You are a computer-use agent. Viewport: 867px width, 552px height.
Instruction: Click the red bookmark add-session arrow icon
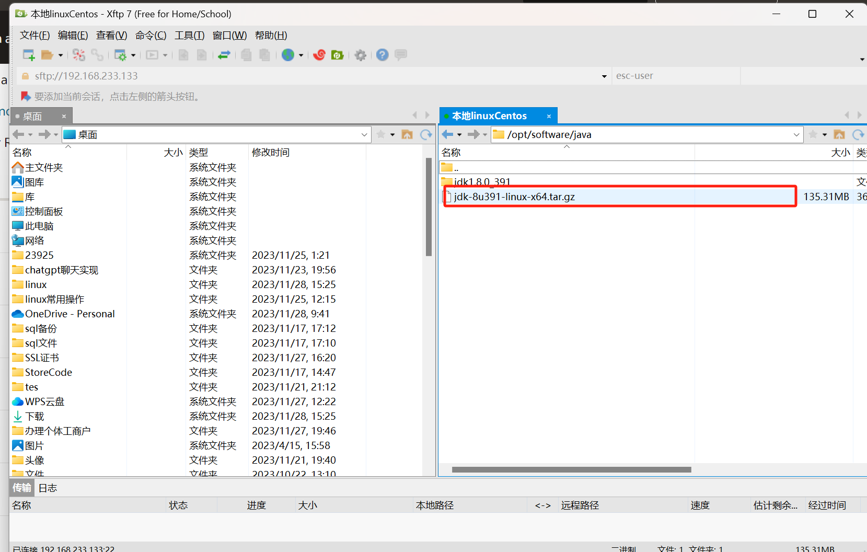[26, 96]
